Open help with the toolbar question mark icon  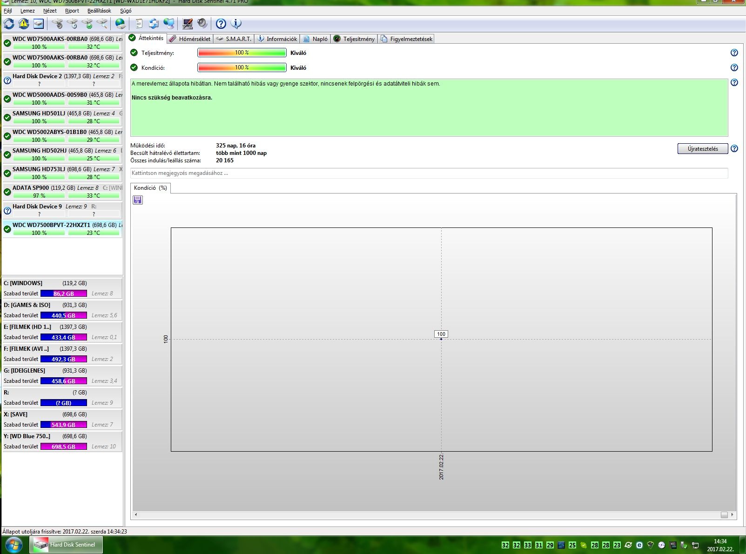click(221, 24)
